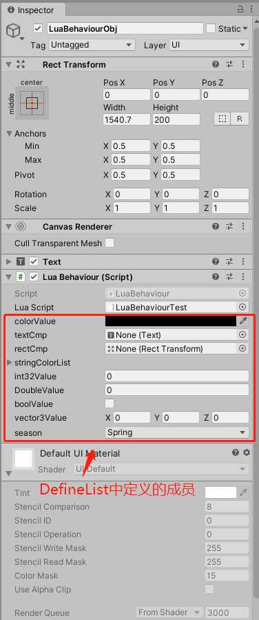Open object picker for textCmp field
Image resolution: width=259 pixels, height=620 pixels.
point(242,335)
